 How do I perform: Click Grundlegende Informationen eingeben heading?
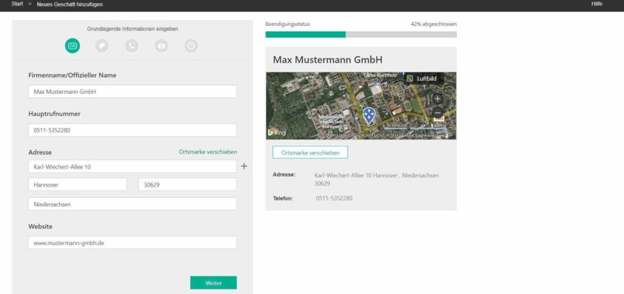(x=132, y=29)
